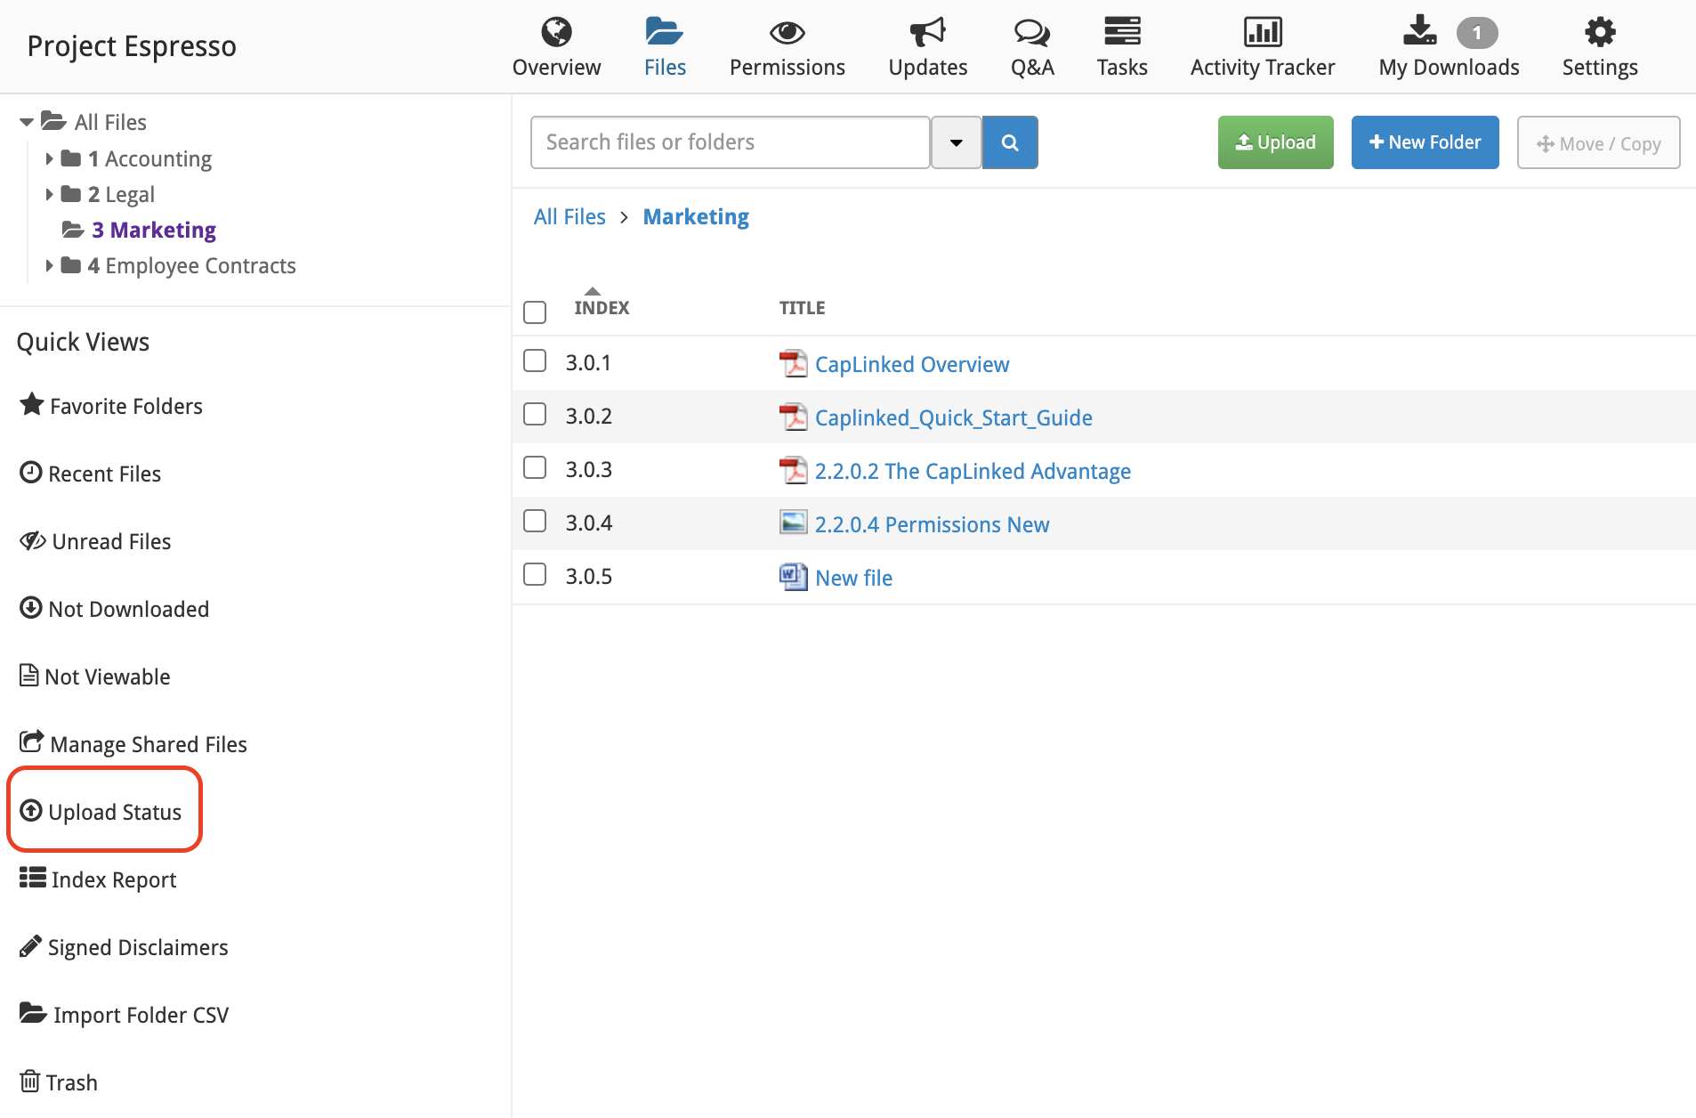Click the All Files breadcrumb link
Image resolution: width=1696 pixels, height=1118 pixels.
click(569, 217)
